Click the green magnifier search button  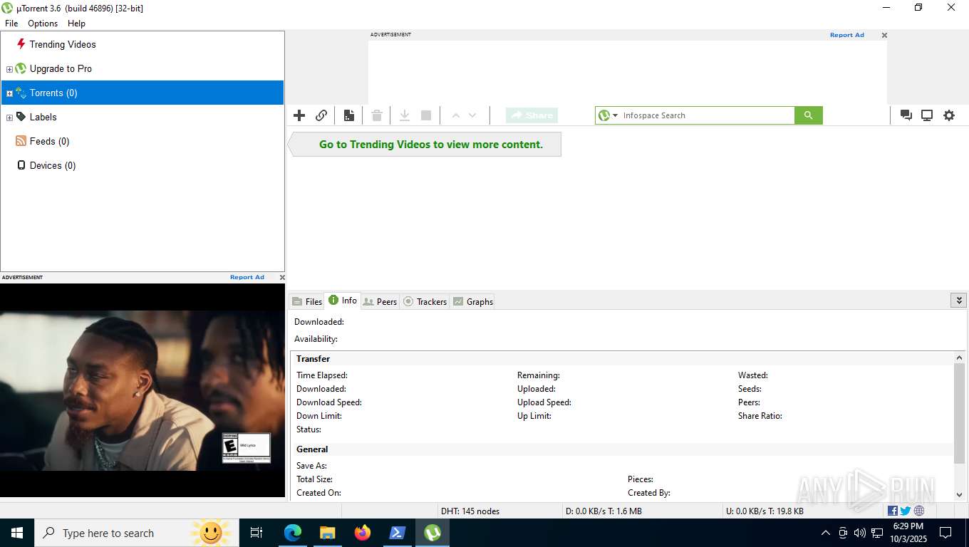[808, 115]
